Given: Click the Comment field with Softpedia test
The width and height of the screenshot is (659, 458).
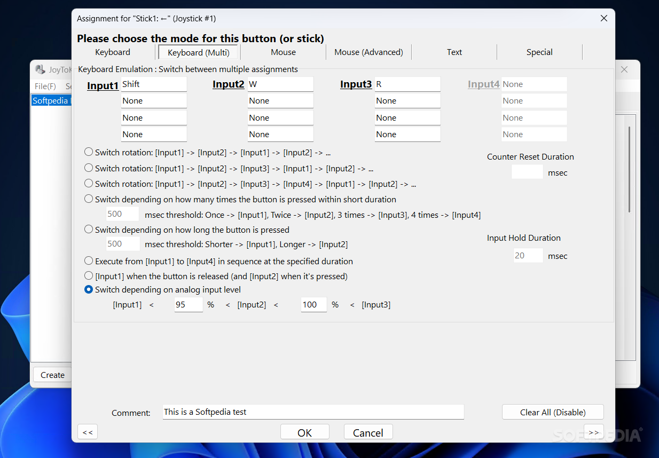Looking at the screenshot, I should [313, 412].
